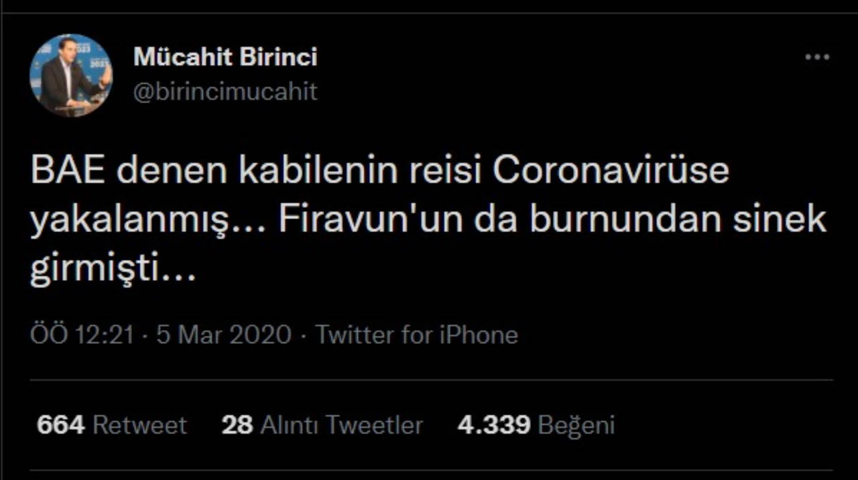Open Mücahit Birinci's profile picture
Screen dimensions: 858x480
(70, 75)
